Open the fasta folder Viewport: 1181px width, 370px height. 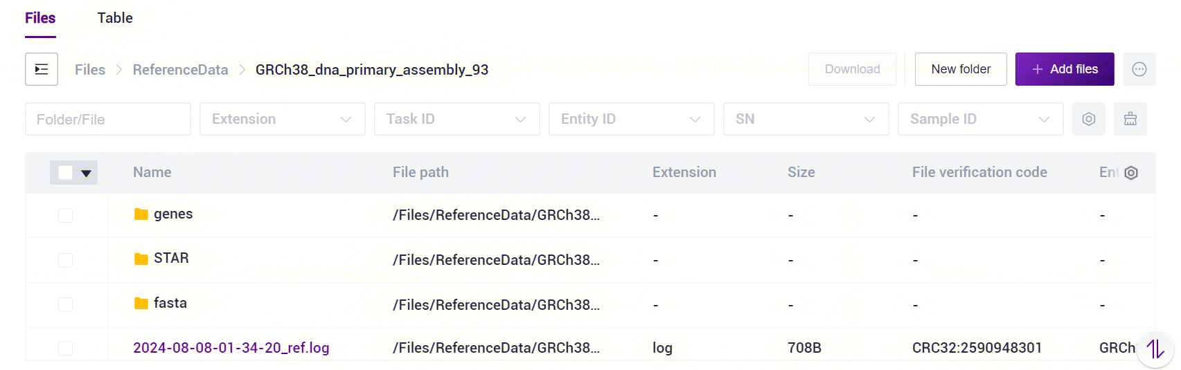tap(161, 303)
